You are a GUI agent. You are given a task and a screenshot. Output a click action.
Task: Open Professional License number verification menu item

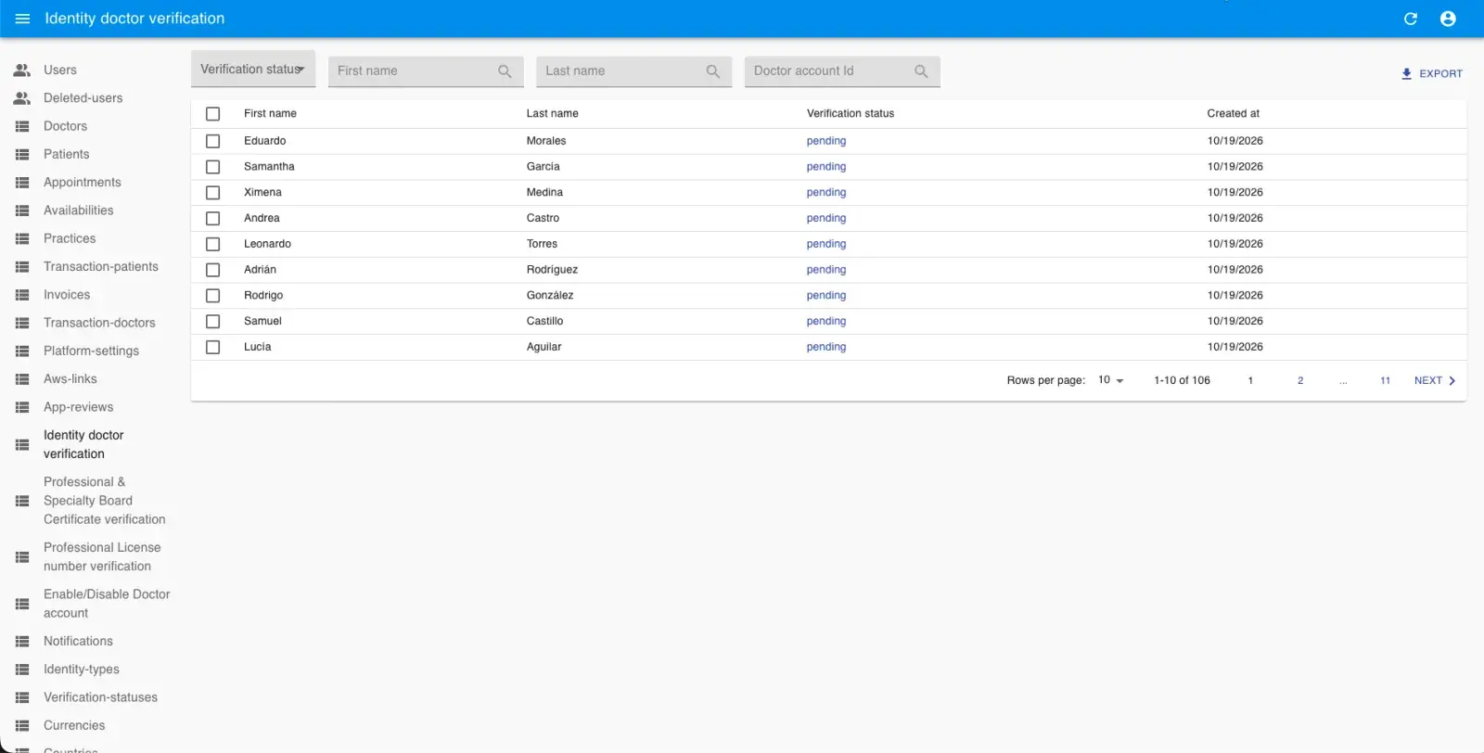[x=102, y=557]
